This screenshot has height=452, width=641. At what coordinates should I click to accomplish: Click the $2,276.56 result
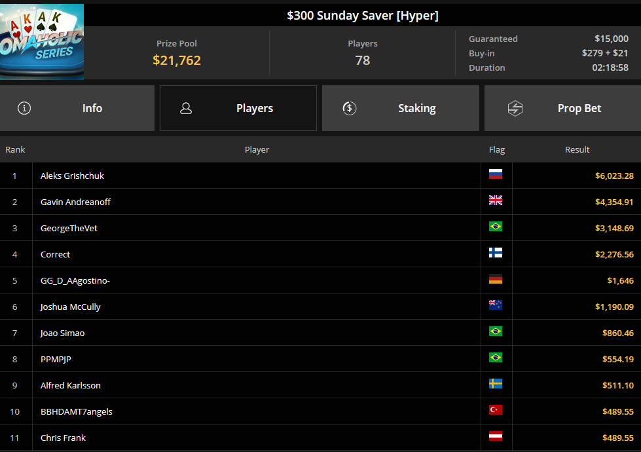[x=614, y=254]
